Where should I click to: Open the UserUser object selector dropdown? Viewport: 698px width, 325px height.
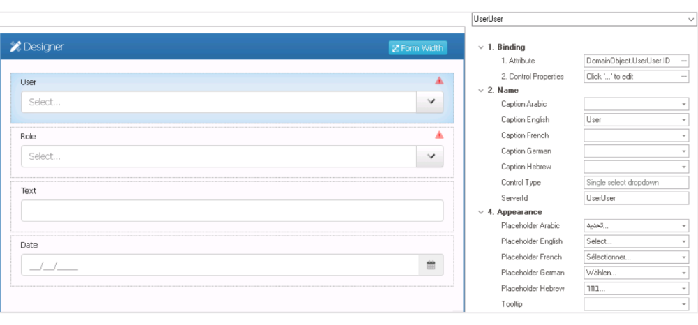(x=690, y=19)
